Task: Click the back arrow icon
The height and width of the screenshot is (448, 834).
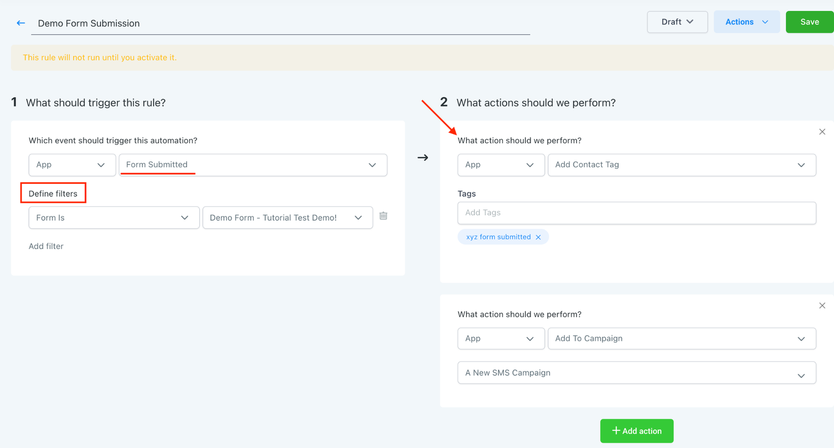Action: point(21,23)
